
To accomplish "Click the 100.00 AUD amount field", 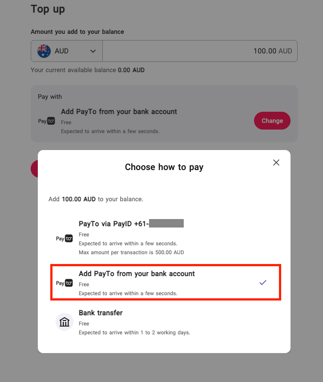I will click(x=200, y=51).
